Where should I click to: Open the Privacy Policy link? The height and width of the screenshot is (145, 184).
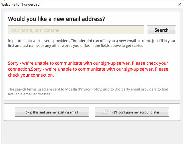[x=90, y=89]
